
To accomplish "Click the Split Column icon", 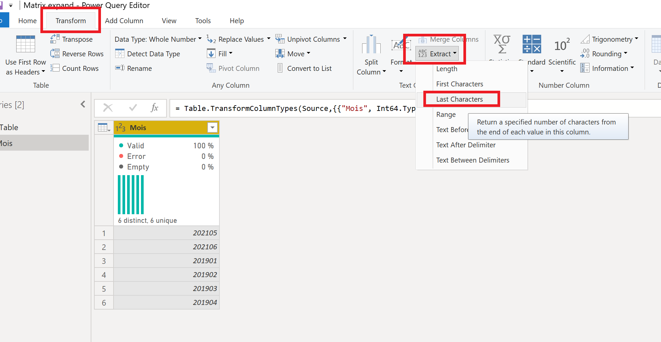I will (x=371, y=45).
